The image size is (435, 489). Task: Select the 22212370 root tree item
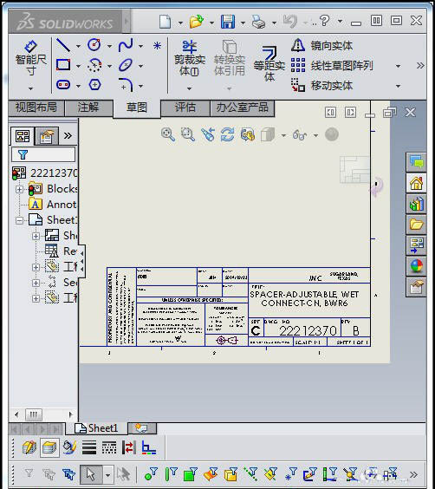[x=45, y=173]
